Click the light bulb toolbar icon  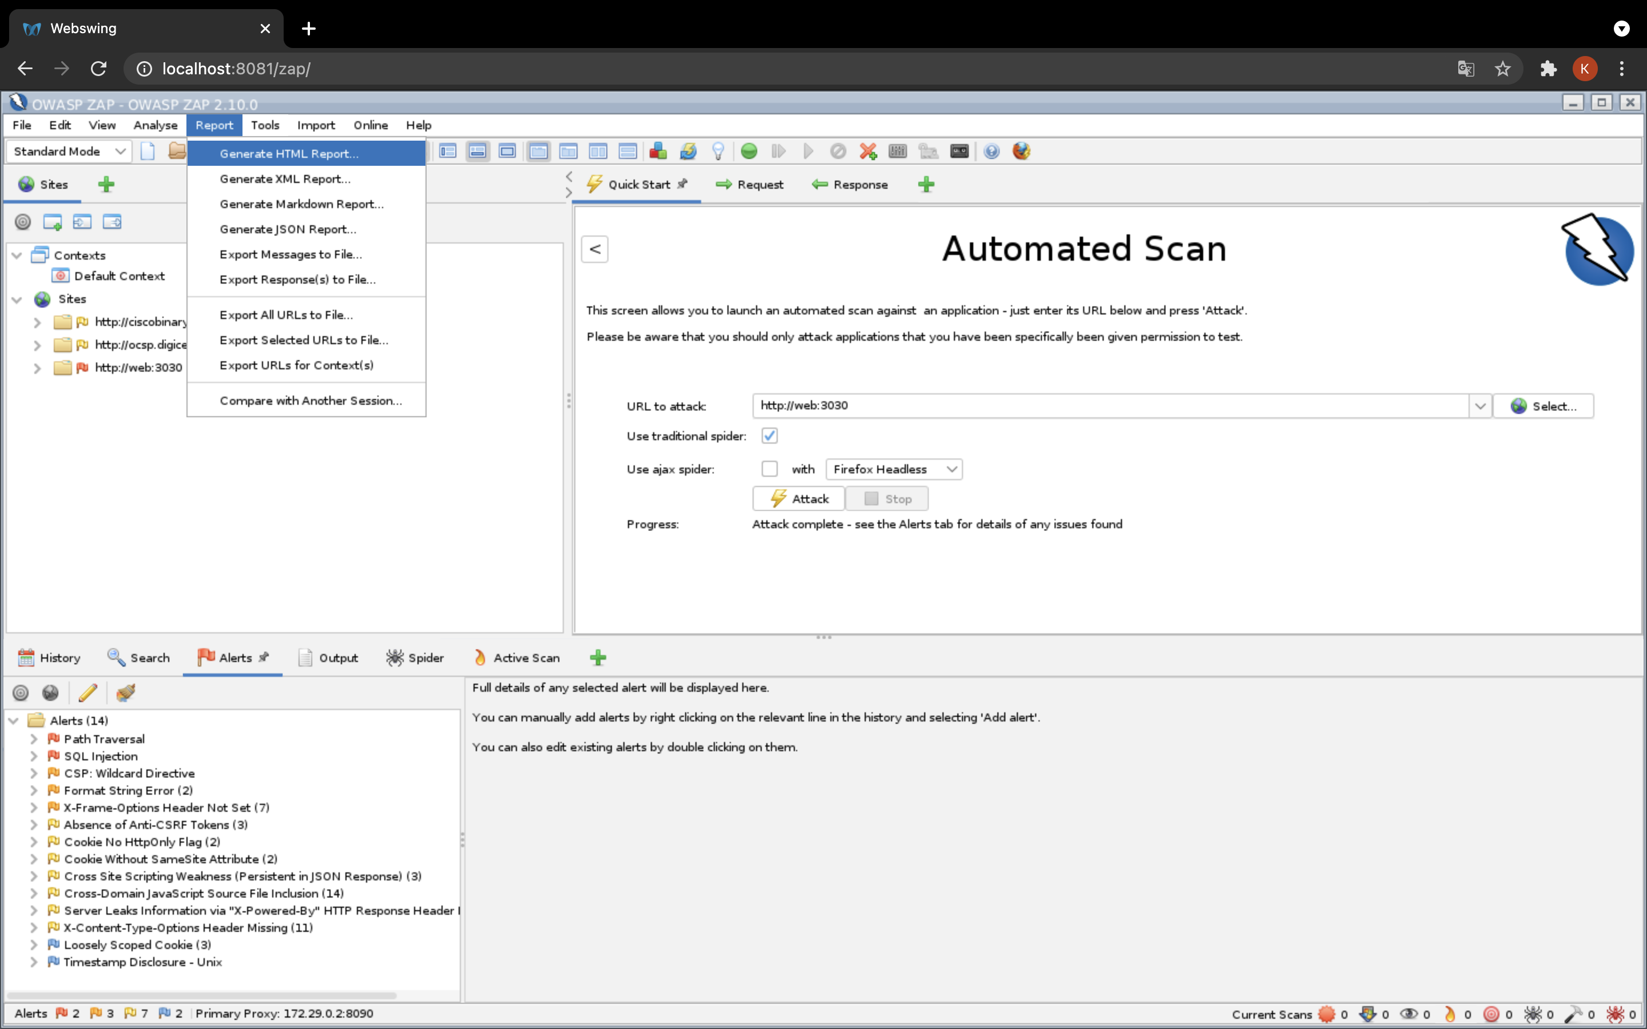[x=718, y=151]
